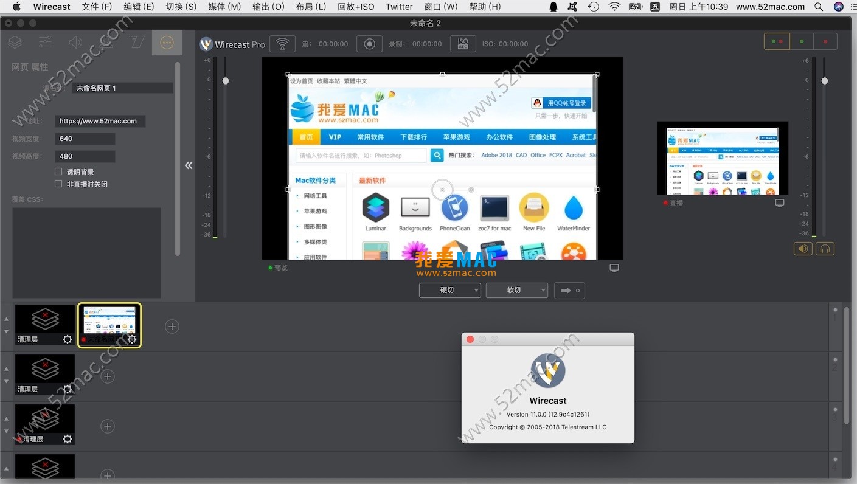The image size is (857, 484).
Task: Click the ISO REC recording icon
Action: point(463,44)
